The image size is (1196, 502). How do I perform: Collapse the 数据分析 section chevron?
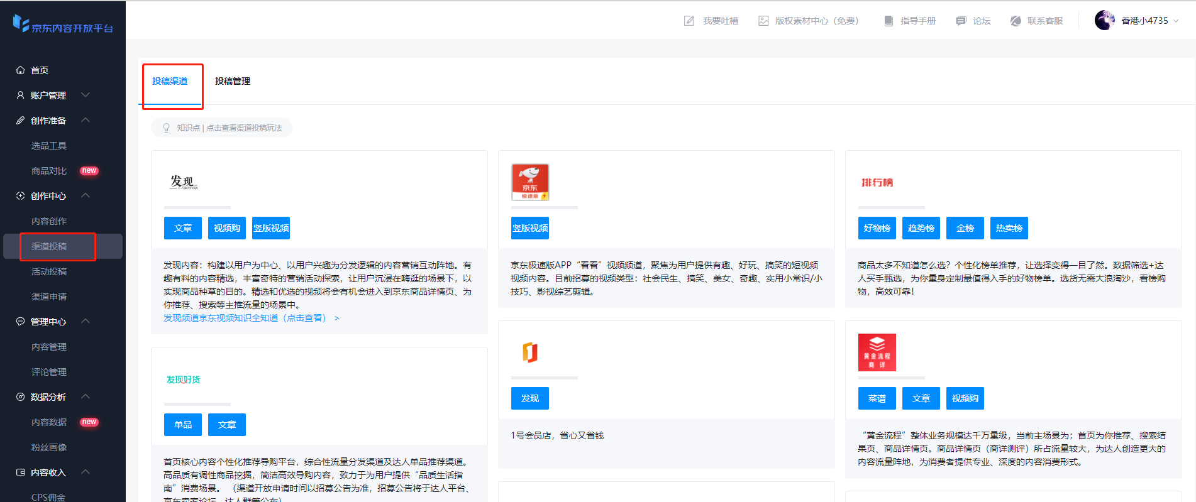(x=86, y=396)
